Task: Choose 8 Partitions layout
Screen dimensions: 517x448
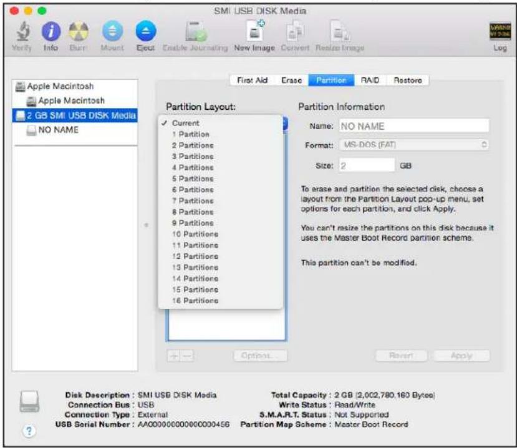Action: (221, 212)
